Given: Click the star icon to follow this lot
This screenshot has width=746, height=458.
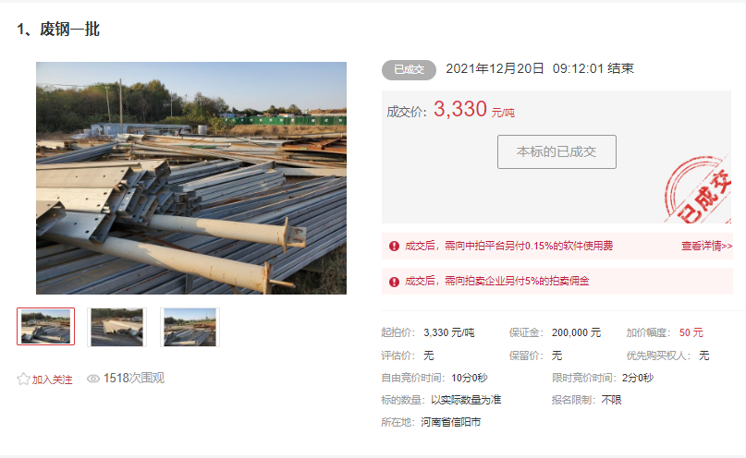Looking at the screenshot, I should coord(23,379).
